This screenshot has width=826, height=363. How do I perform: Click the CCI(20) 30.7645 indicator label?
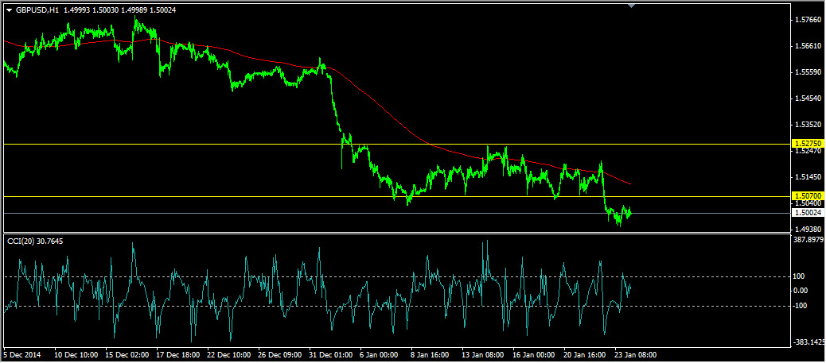[33, 241]
